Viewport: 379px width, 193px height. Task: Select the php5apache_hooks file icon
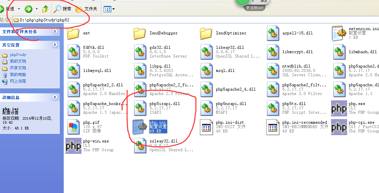74,108
